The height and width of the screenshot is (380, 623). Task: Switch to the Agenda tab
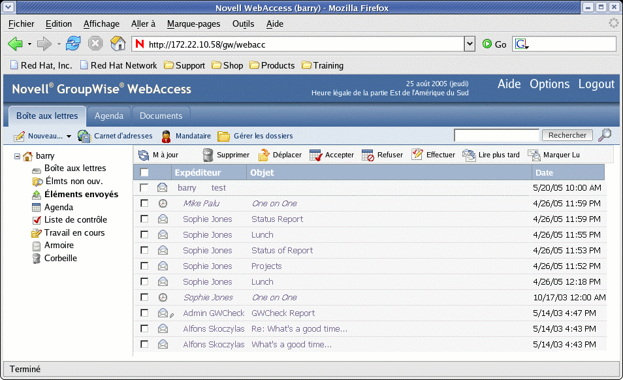pyautogui.click(x=109, y=116)
